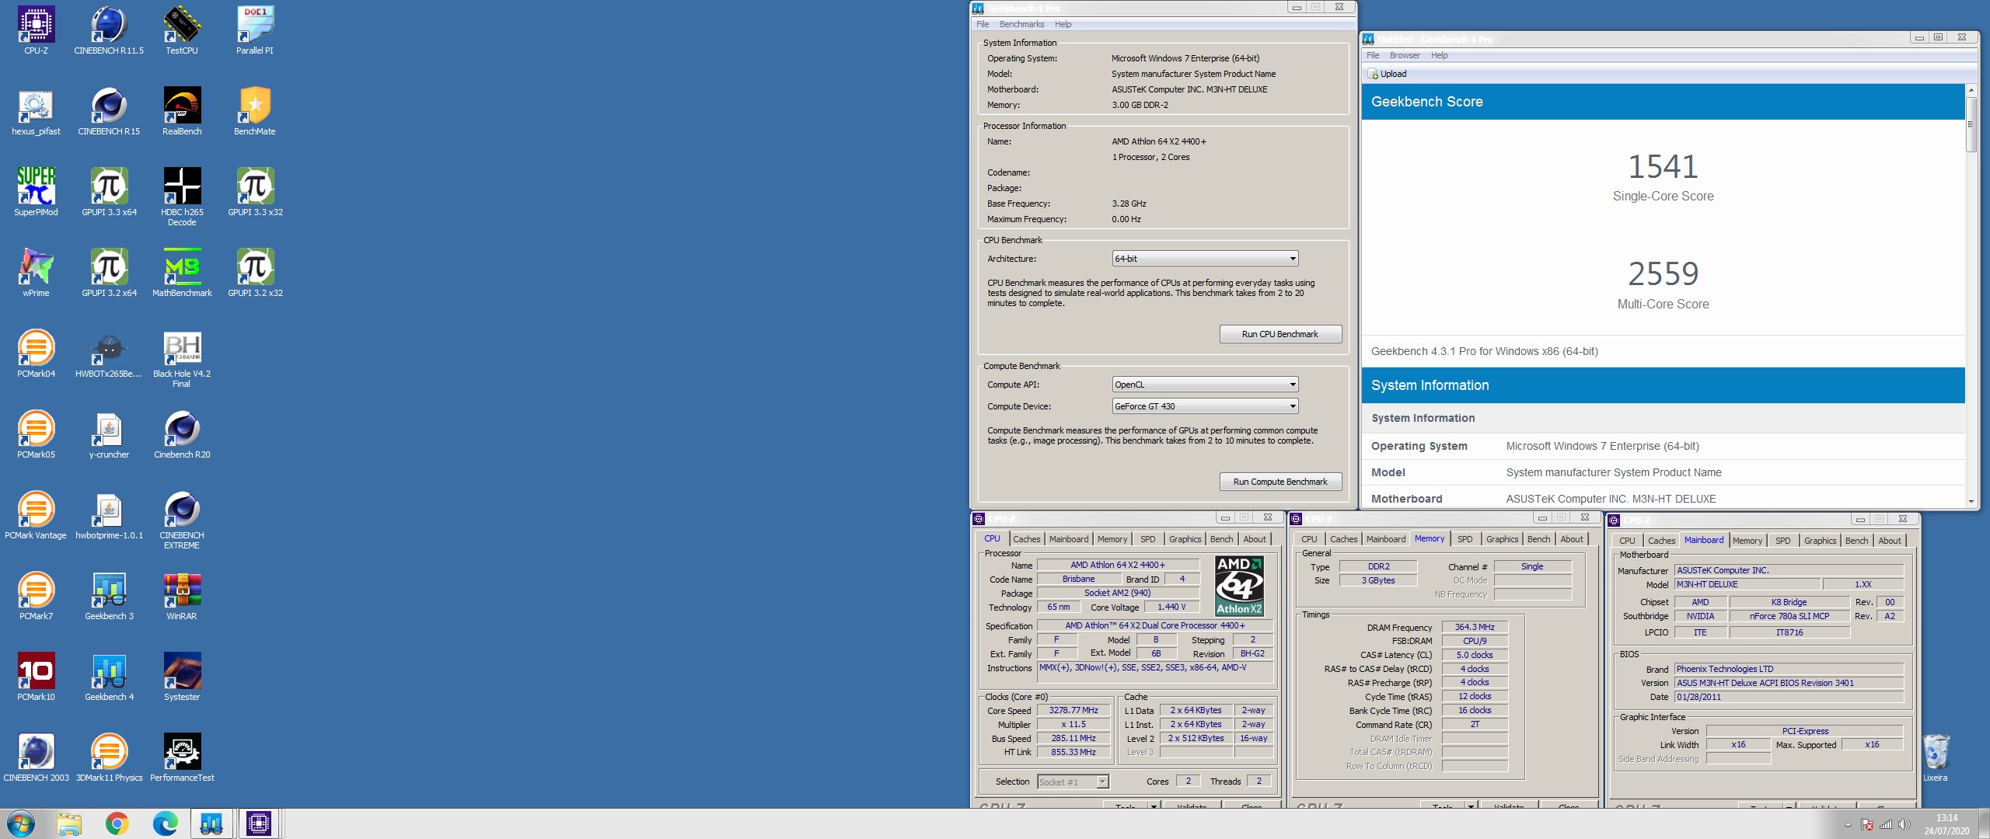Click the Upload button in Geekbench results

coord(1387,74)
